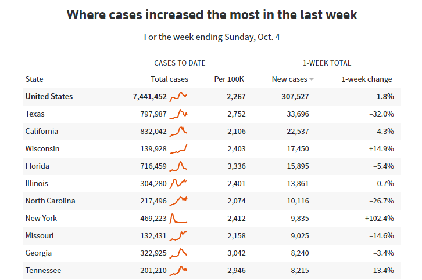The image size is (422, 280).
Task: Click the United States sparkline trend chart
Action: (x=178, y=96)
